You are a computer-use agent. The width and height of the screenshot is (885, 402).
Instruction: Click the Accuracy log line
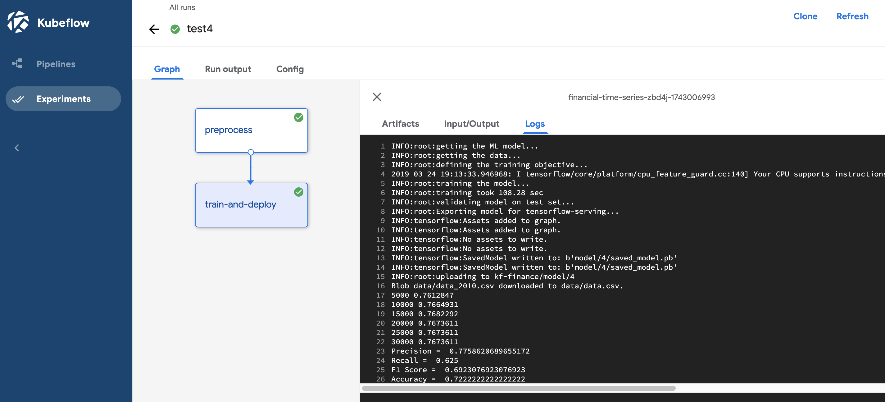[x=458, y=379]
